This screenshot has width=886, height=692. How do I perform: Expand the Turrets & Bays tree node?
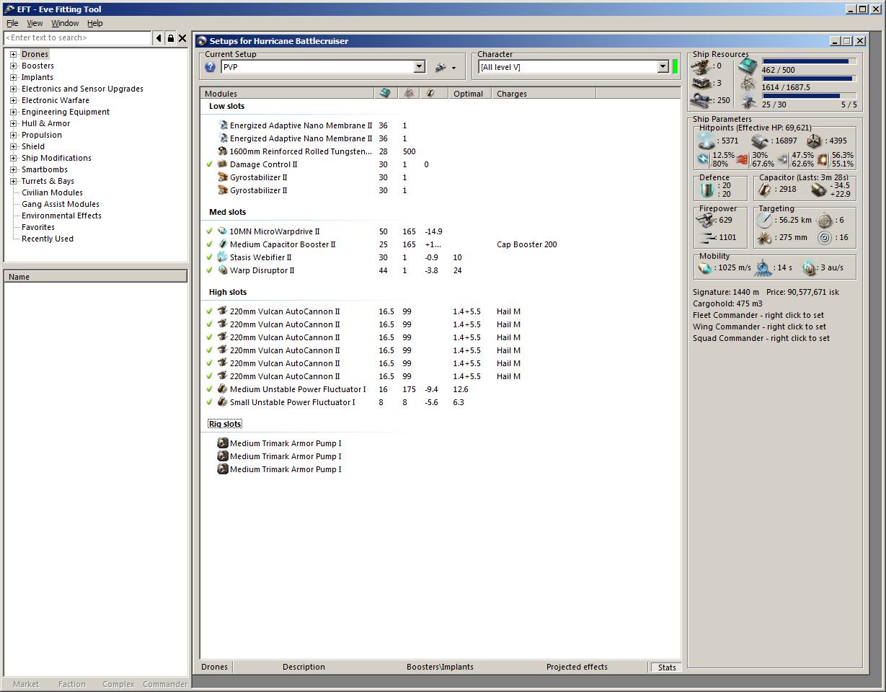click(x=13, y=181)
